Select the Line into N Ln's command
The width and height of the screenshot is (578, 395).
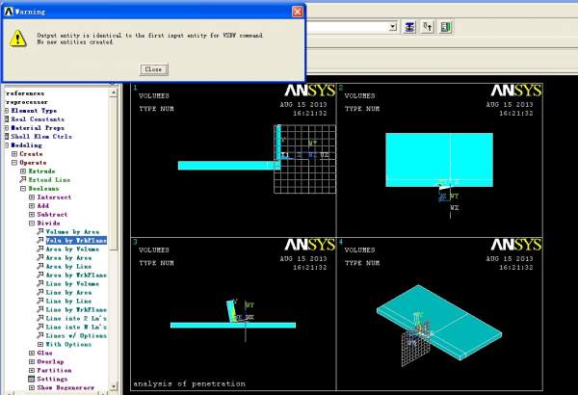tap(76, 328)
